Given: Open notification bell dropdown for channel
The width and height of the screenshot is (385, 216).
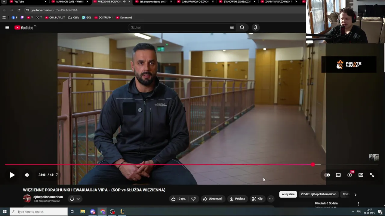Looking at the screenshot, I should 75,199.
